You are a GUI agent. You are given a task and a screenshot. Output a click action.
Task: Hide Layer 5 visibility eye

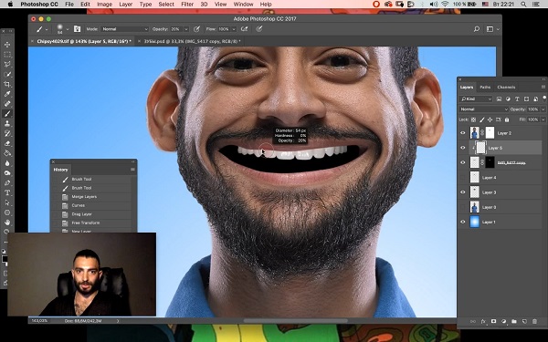[463, 148]
